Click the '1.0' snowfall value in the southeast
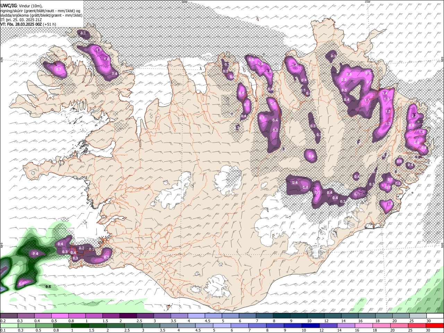The image size is (444, 333). click(390, 204)
